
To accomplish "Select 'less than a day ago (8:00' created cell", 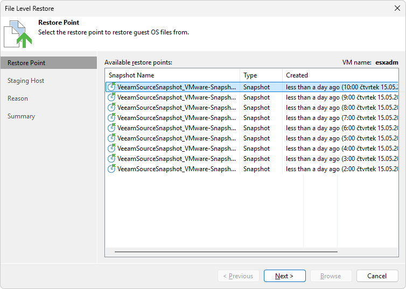I will tap(340, 108).
